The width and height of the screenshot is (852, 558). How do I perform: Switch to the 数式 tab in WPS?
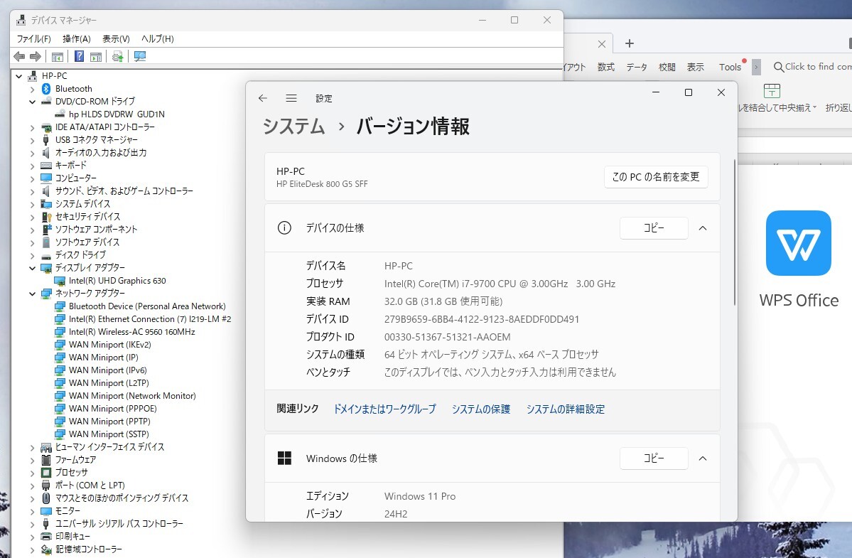(606, 67)
